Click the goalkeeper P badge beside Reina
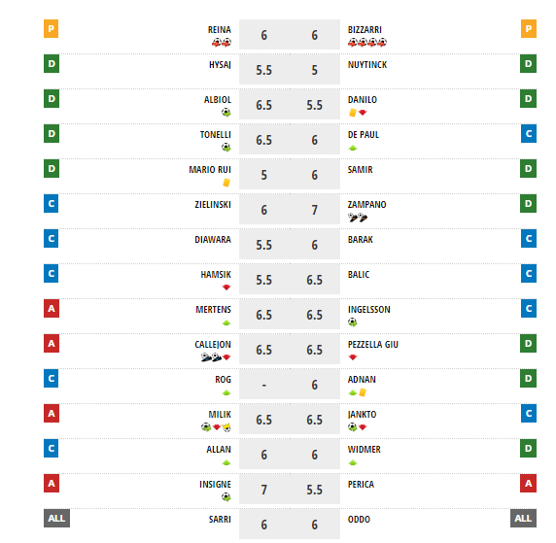This screenshot has width=556, height=543. 52,29
